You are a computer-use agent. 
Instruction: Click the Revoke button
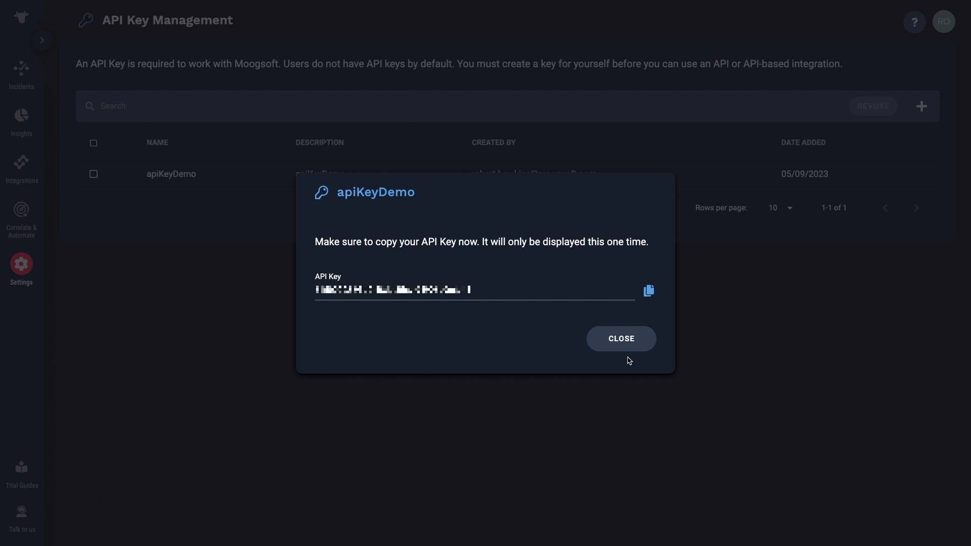click(x=873, y=106)
